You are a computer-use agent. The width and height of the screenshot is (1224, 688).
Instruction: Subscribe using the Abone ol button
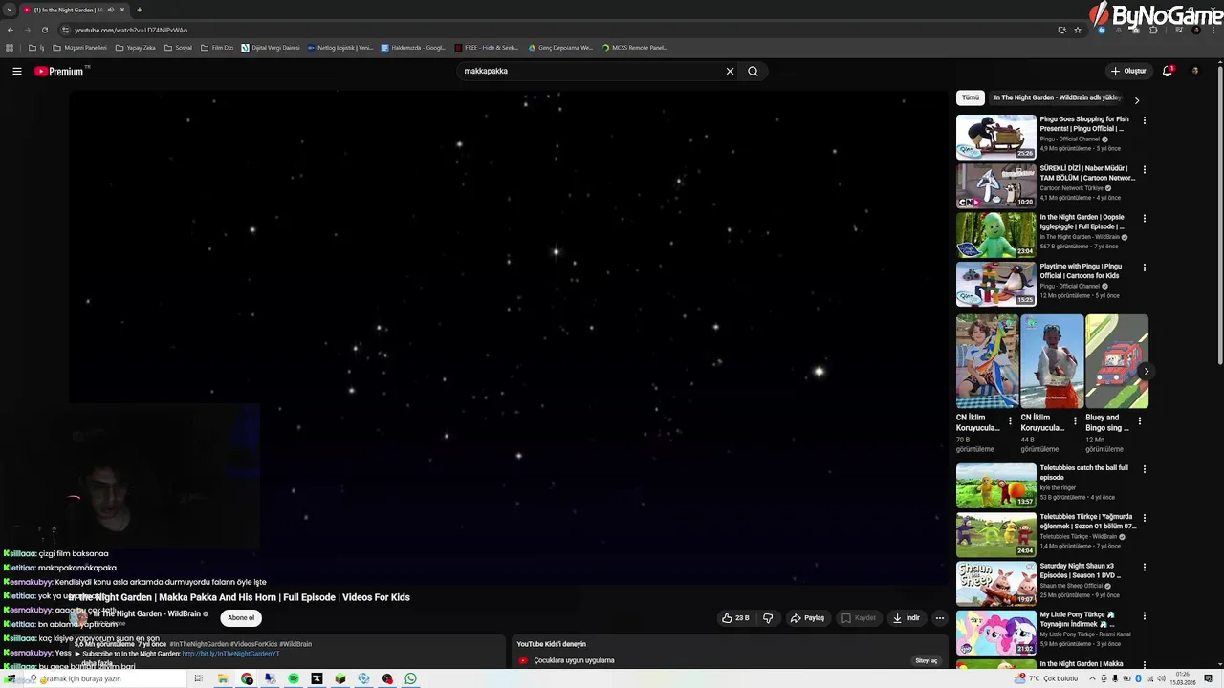tap(241, 617)
